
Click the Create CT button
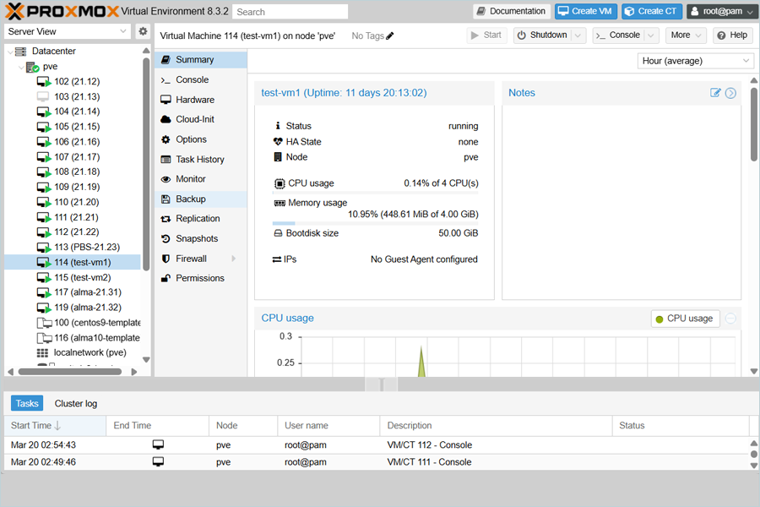651,11
